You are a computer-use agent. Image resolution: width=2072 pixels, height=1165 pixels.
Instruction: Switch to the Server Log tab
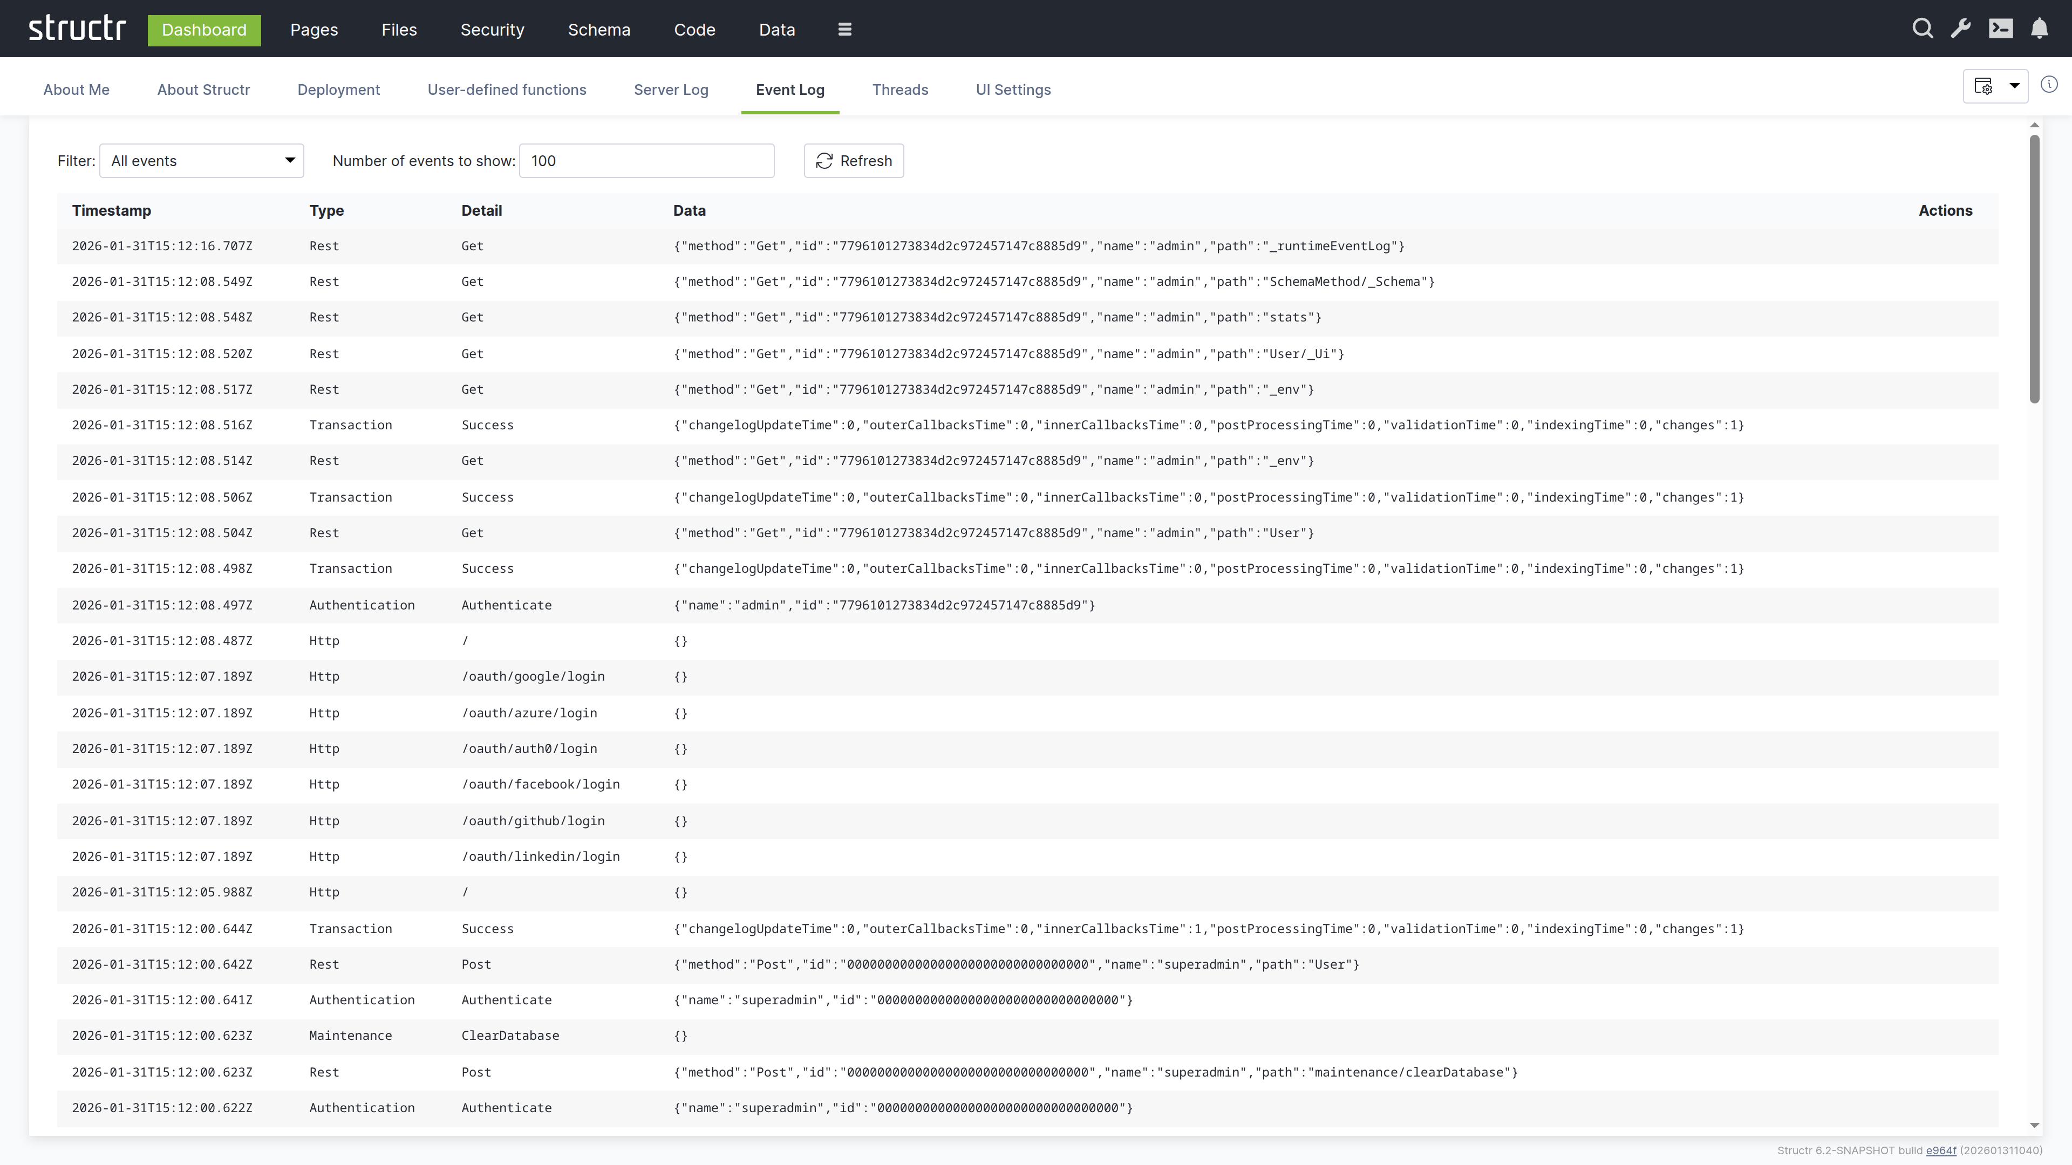tap(671, 90)
